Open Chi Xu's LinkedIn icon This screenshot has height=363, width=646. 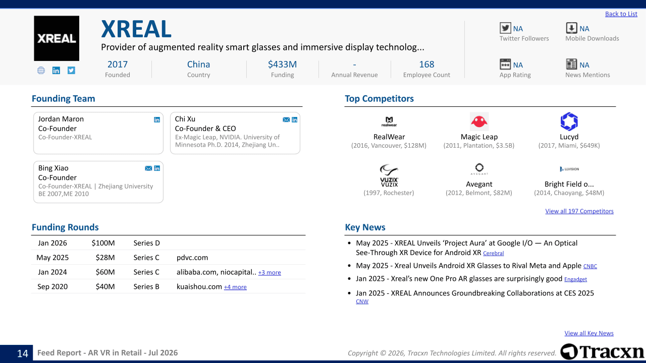(x=295, y=119)
